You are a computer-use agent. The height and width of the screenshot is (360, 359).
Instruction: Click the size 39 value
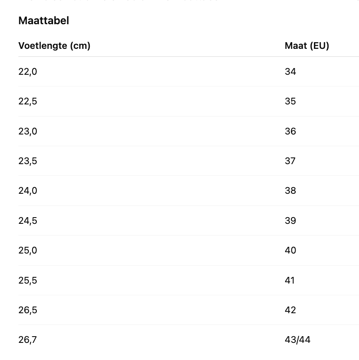(290, 221)
